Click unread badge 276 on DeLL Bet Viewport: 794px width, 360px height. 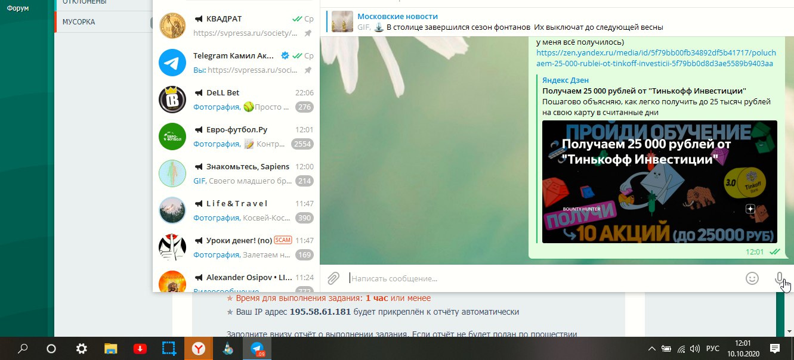[x=305, y=107]
